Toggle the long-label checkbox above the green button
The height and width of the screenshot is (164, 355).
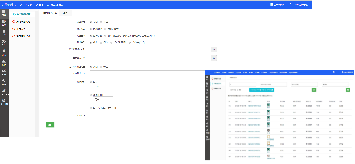point(91,108)
